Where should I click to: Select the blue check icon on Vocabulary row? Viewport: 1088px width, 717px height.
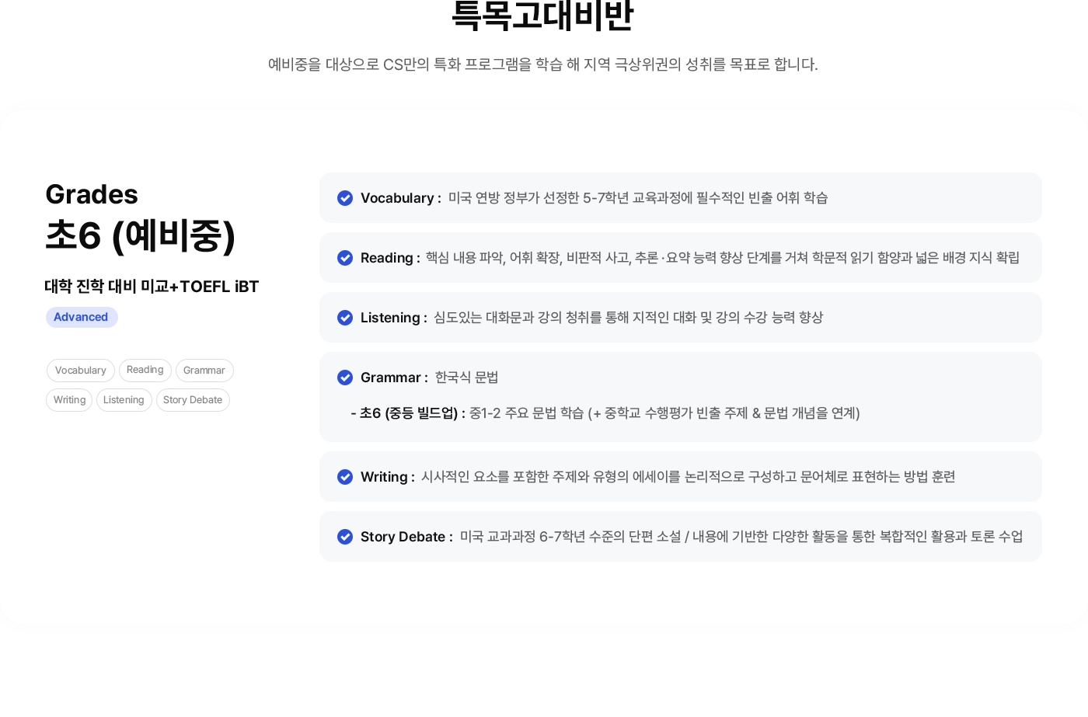(x=345, y=198)
